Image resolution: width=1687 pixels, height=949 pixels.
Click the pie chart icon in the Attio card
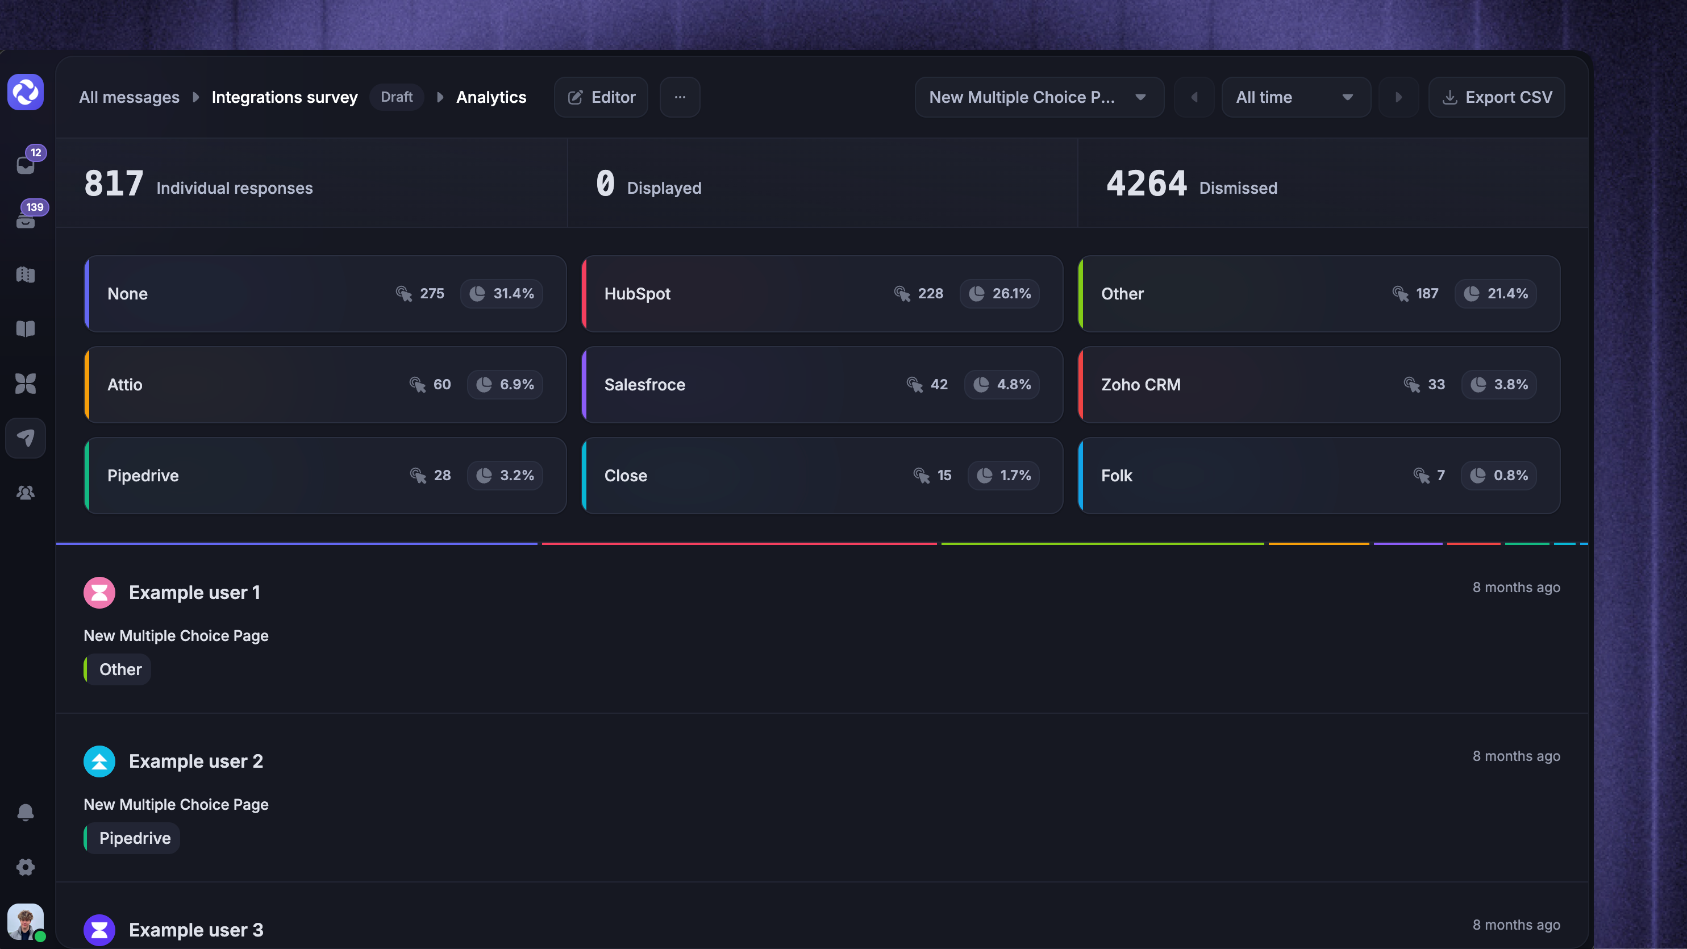click(484, 385)
